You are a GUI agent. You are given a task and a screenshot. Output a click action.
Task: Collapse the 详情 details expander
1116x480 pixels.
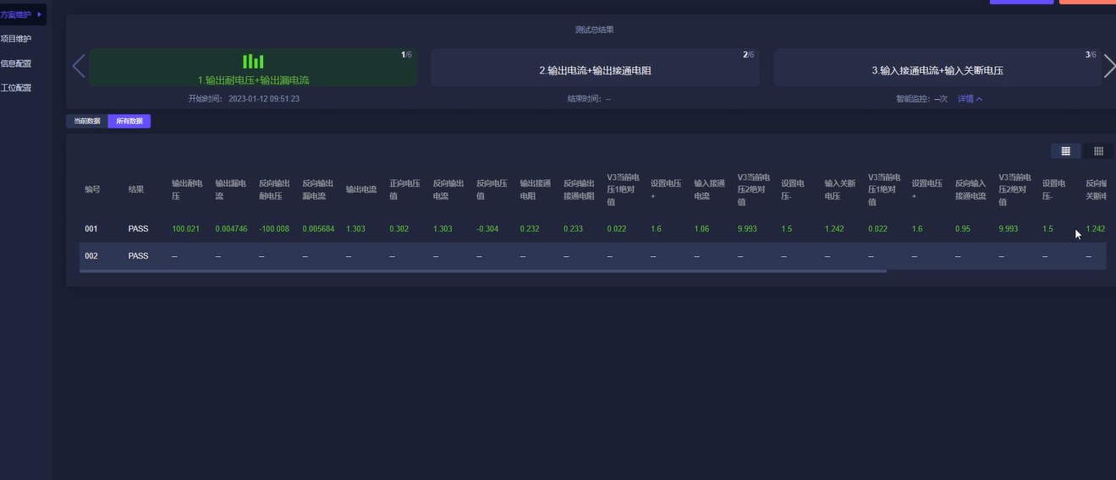[x=970, y=99]
